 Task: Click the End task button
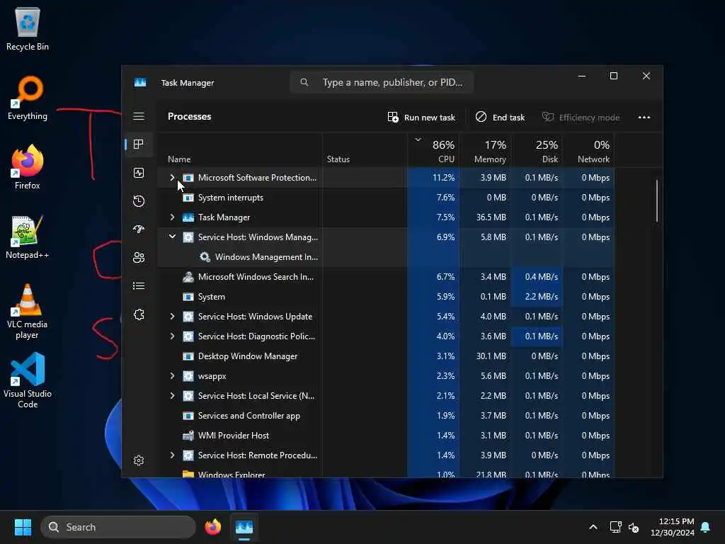[x=501, y=118]
